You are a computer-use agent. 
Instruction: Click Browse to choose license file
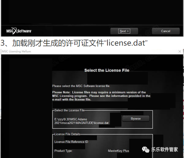pos(136,119)
